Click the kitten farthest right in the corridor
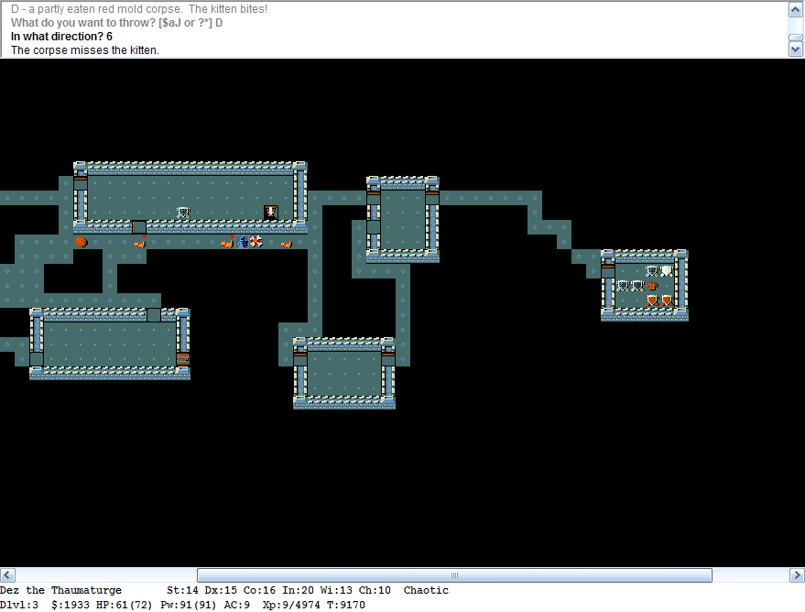805x612 pixels. pyautogui.click(x=286, y=244)
